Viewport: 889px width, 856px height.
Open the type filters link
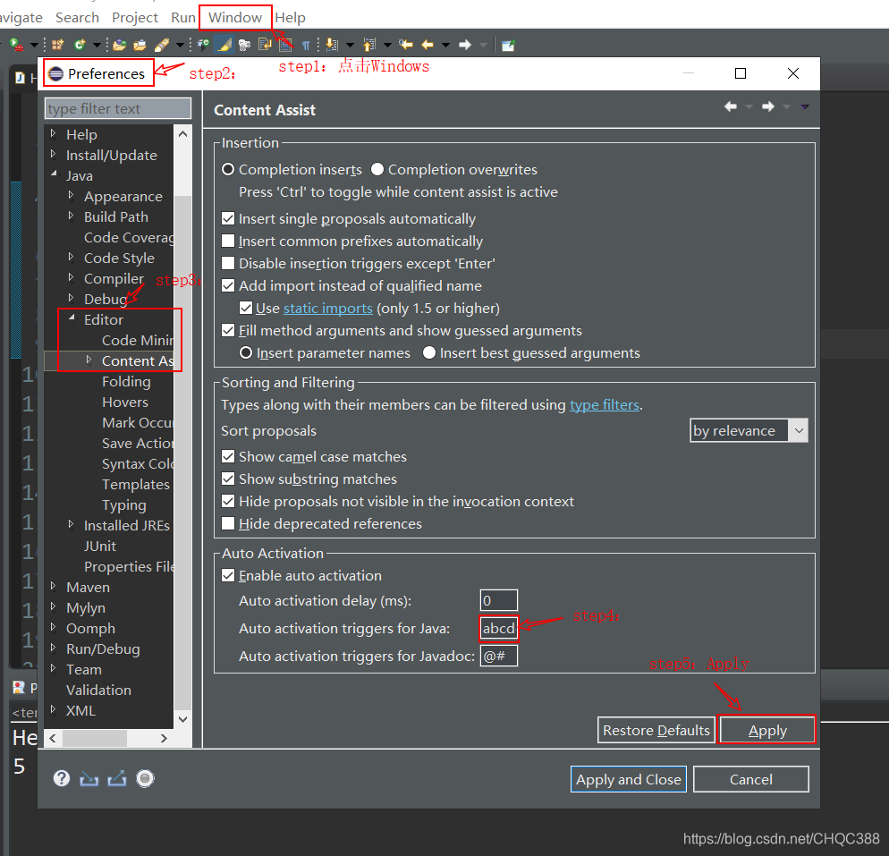[x=605, y=405]
